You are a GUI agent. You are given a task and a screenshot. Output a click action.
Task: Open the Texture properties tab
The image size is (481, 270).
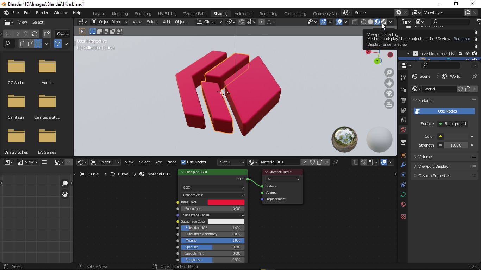click(x=403, y=217)
